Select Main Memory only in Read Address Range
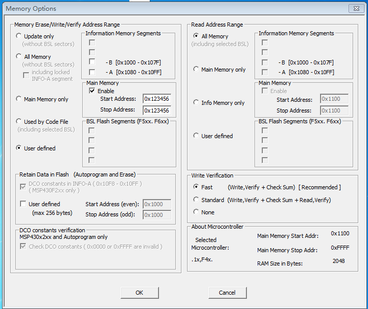The image size is (368, 309). [196, 69]
